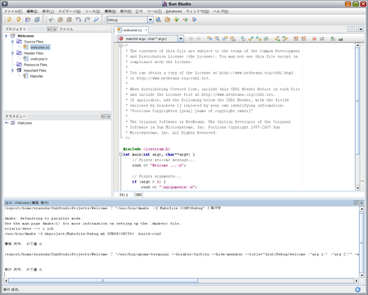Viewport: 368px width, 295px height.
Task: Open the Debug configuration dropdown arrow
Action: [150, 20]
